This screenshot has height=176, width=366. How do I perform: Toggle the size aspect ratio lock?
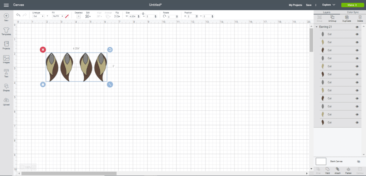click(x=143, y=13)
